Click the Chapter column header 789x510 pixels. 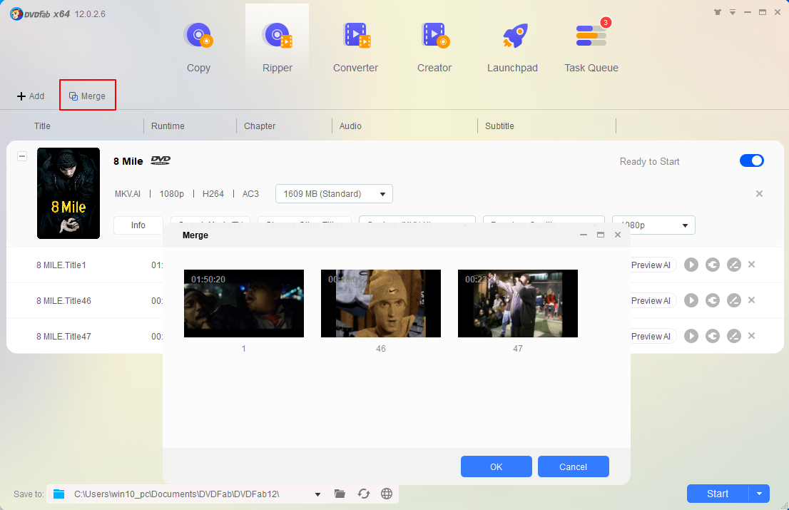pyautogui.click(x=260, y=126)
